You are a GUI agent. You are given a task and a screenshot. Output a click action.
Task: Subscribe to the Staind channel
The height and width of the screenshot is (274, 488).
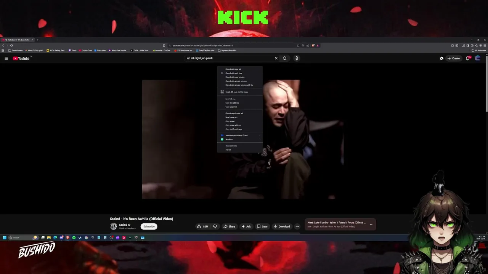point(149,226)
